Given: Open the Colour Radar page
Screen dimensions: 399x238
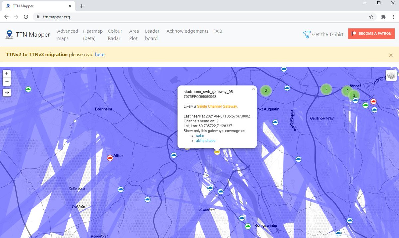Looking at the screenshot, I should point(115,35).
